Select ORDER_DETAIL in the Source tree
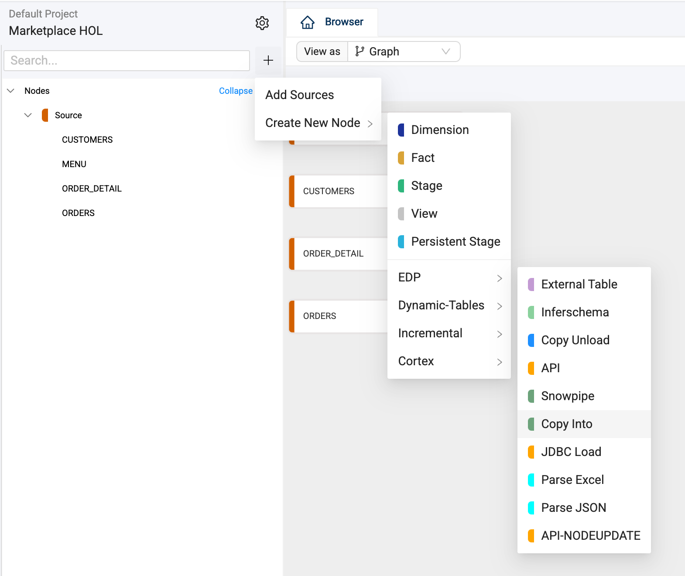 92,189
